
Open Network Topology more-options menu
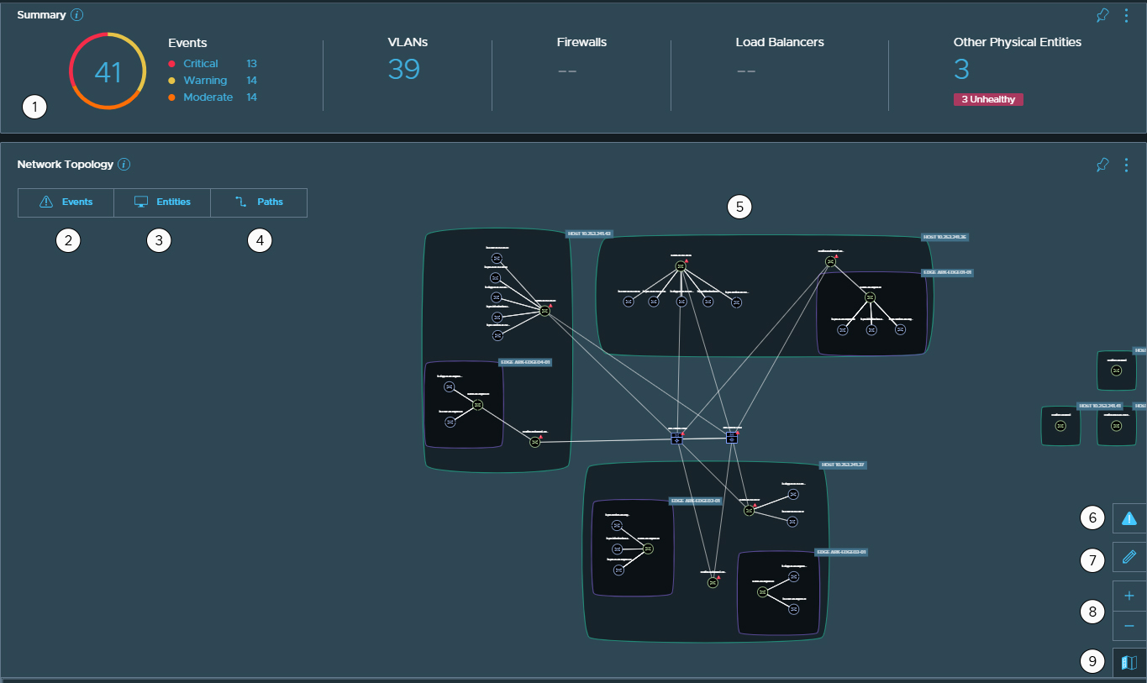click(1126, 165)
